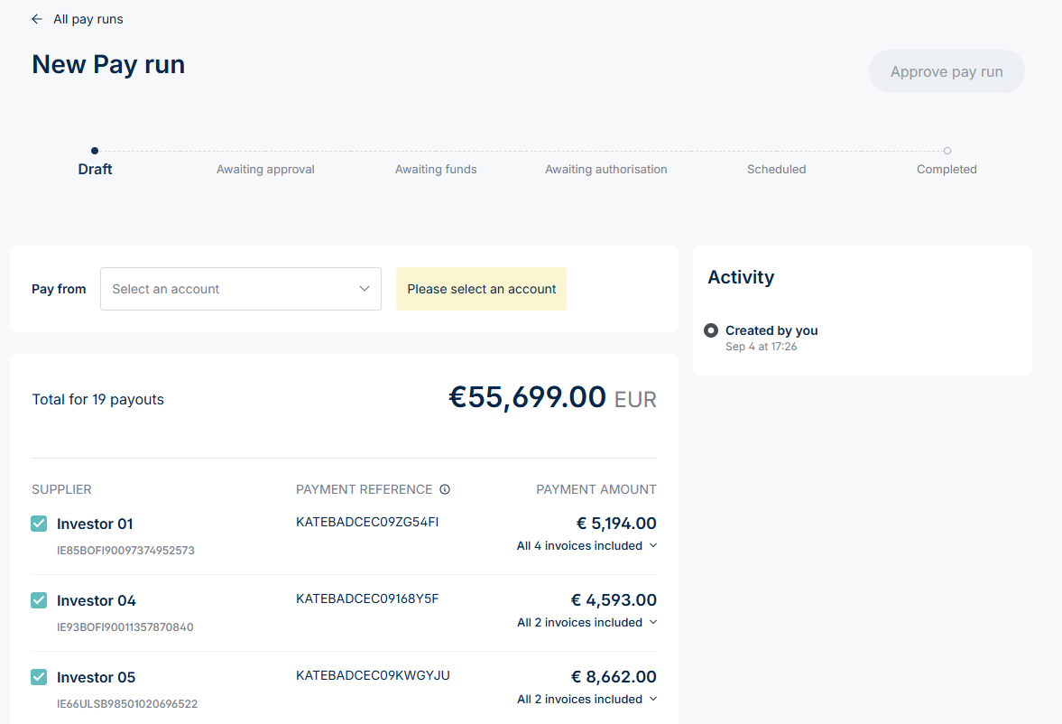Open the All pay runs link
This screenshot has height=724, width=1062.
(x=88, y=19)
